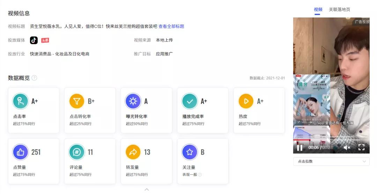
Task: Click the 热度 play icon
Action: [x=246, y=101]
